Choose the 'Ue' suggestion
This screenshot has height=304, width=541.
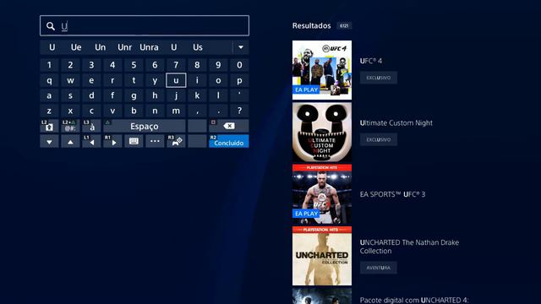[76, 47]
